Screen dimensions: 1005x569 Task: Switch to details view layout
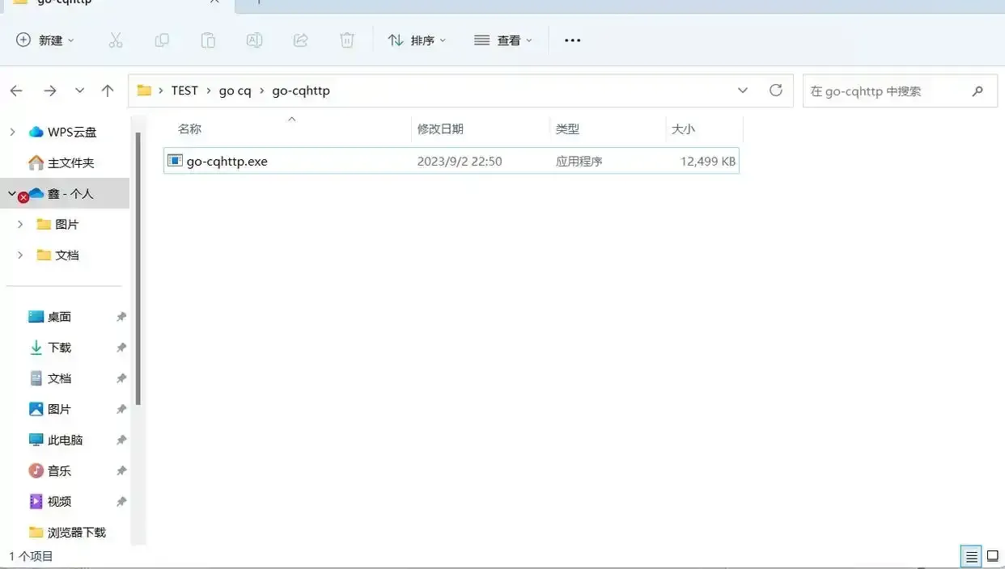pyautogui.click(x=970, y=556)
